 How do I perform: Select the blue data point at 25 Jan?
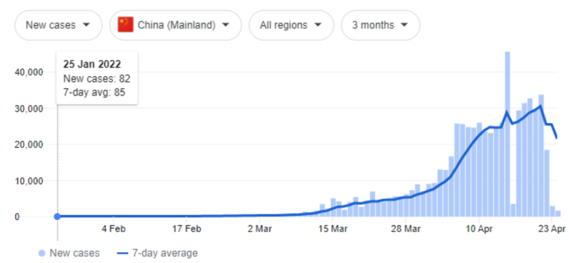pos(57,217)
